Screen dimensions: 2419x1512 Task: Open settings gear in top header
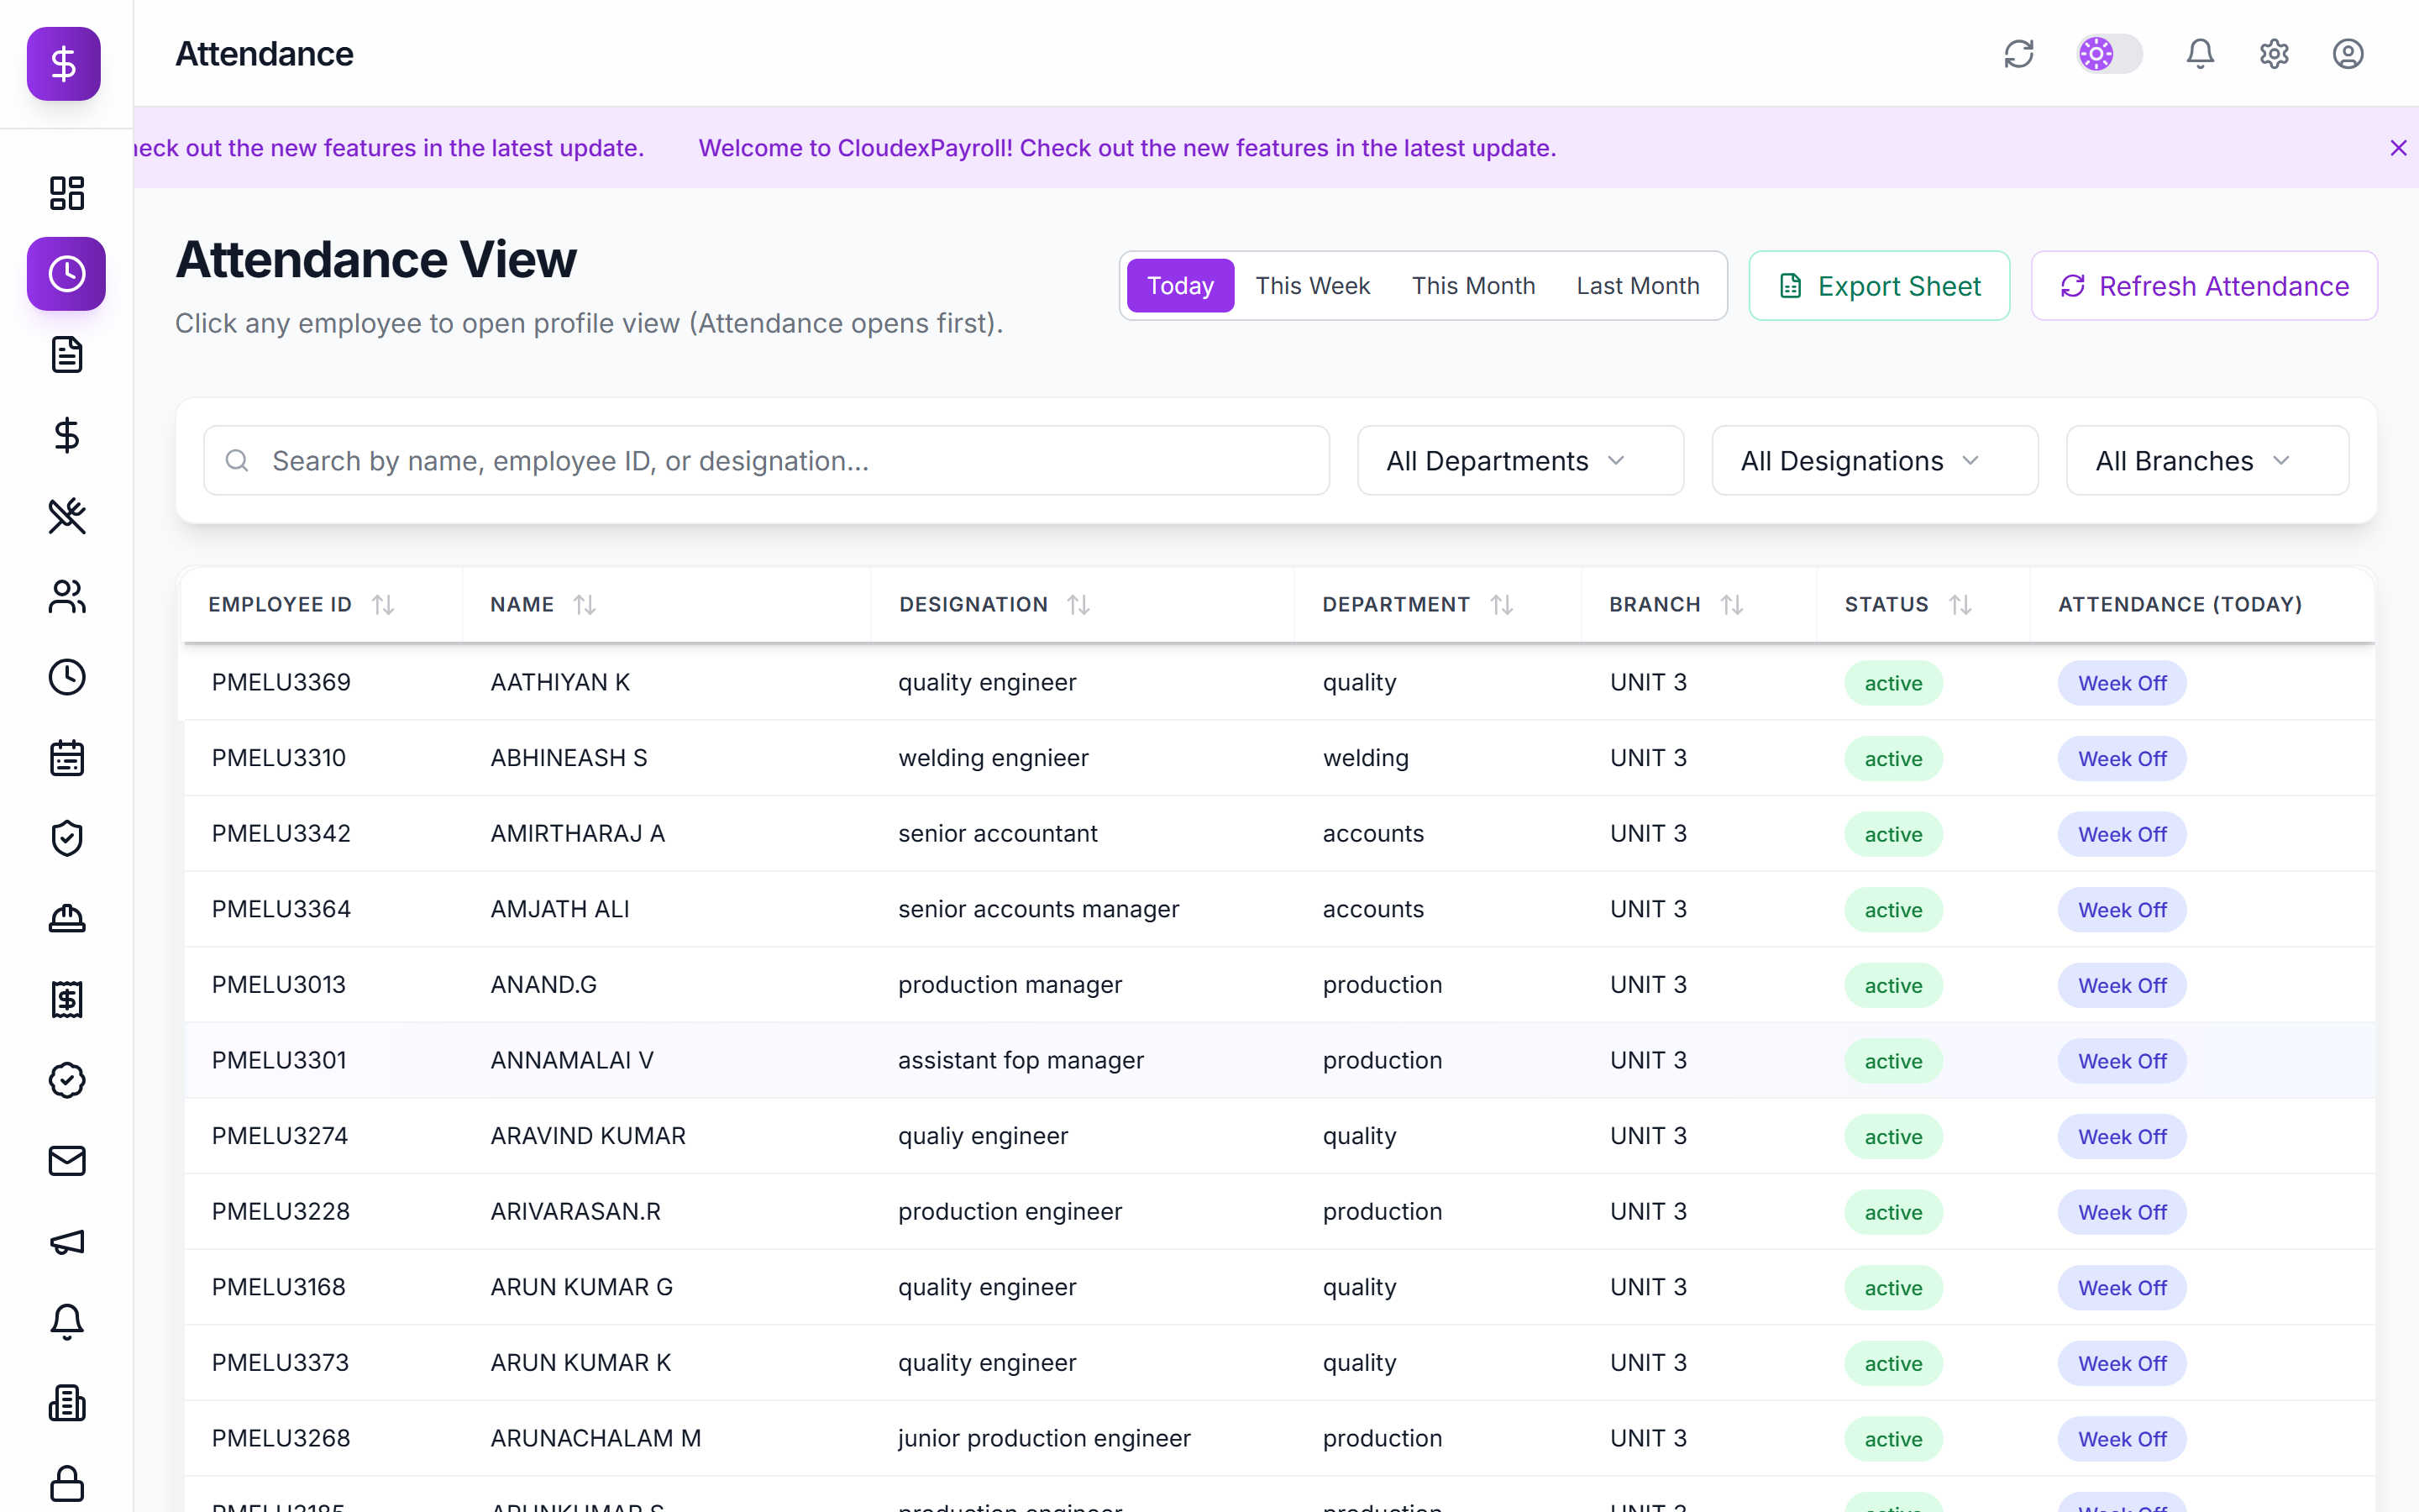tap(2274, 54)
